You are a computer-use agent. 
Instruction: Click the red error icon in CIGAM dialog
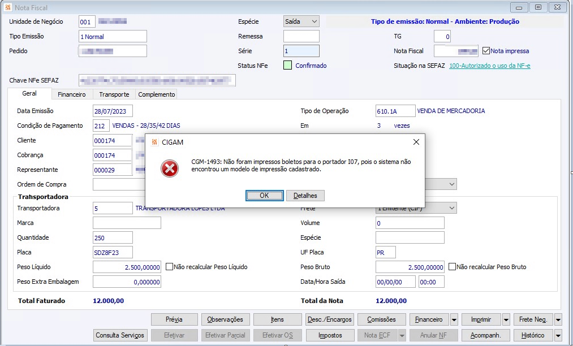click(170, 168)
